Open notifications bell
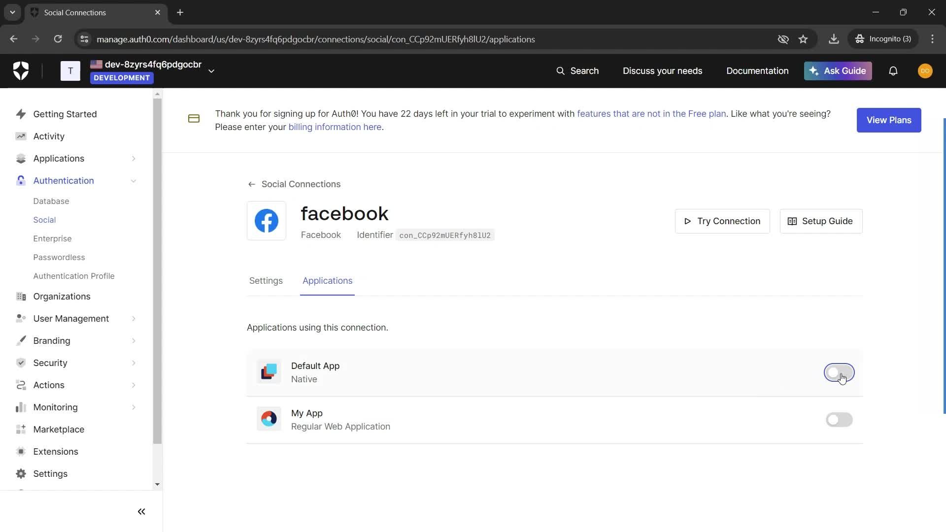 (893, 71)
